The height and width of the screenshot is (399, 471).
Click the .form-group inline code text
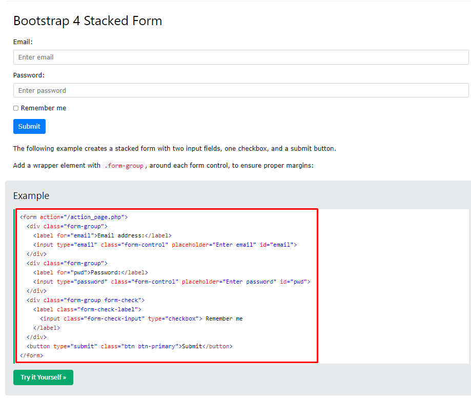(124, 166)
